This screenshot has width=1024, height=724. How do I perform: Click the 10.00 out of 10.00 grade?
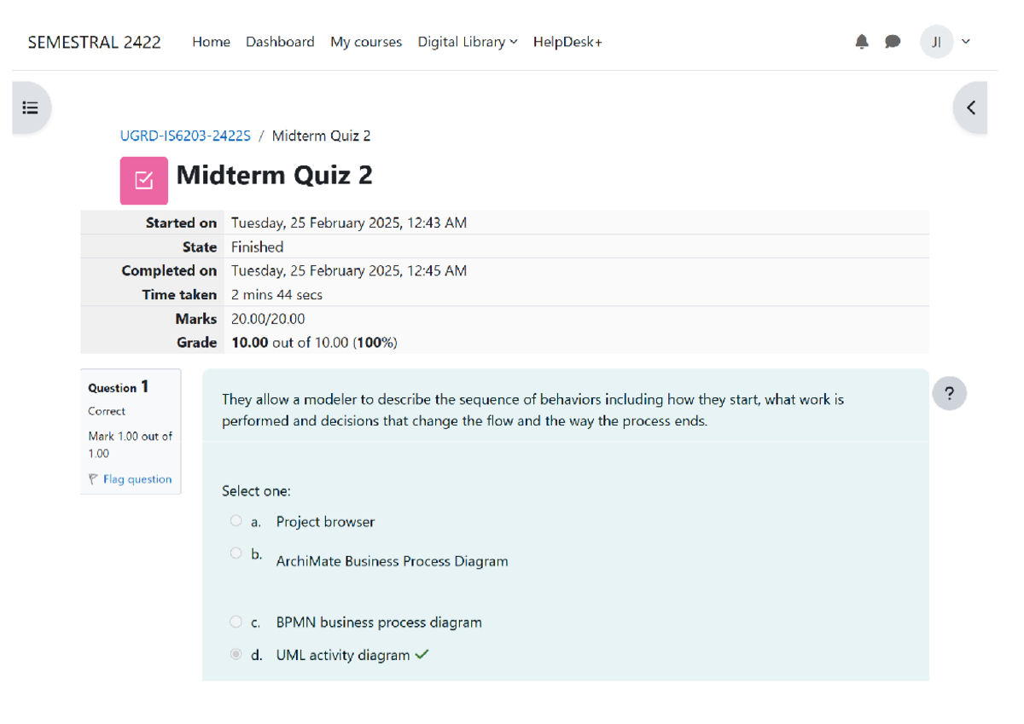point(314,343)
